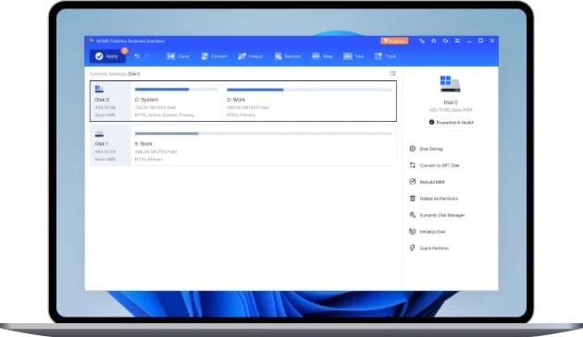Open Properties & Health for Disk 0

(451, 122)
